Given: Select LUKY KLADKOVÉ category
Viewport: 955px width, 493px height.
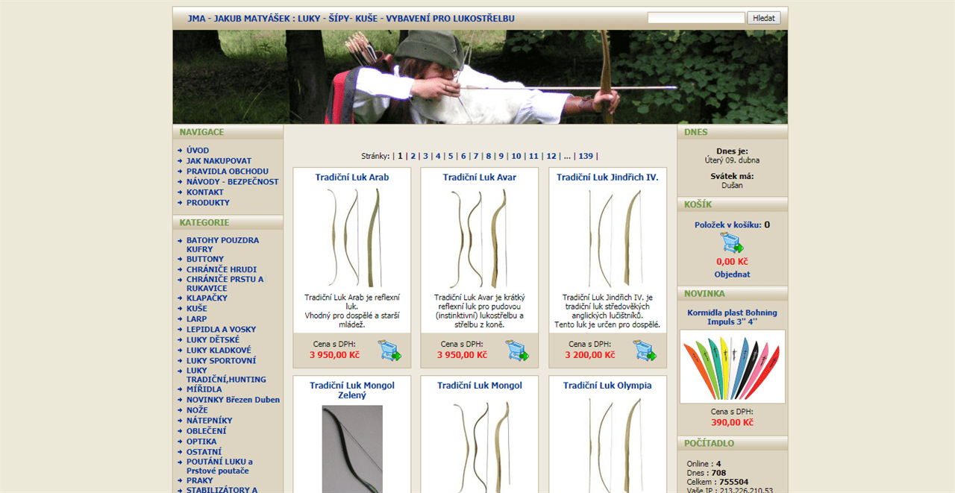Looking at the screenshot, I should 219,350.
